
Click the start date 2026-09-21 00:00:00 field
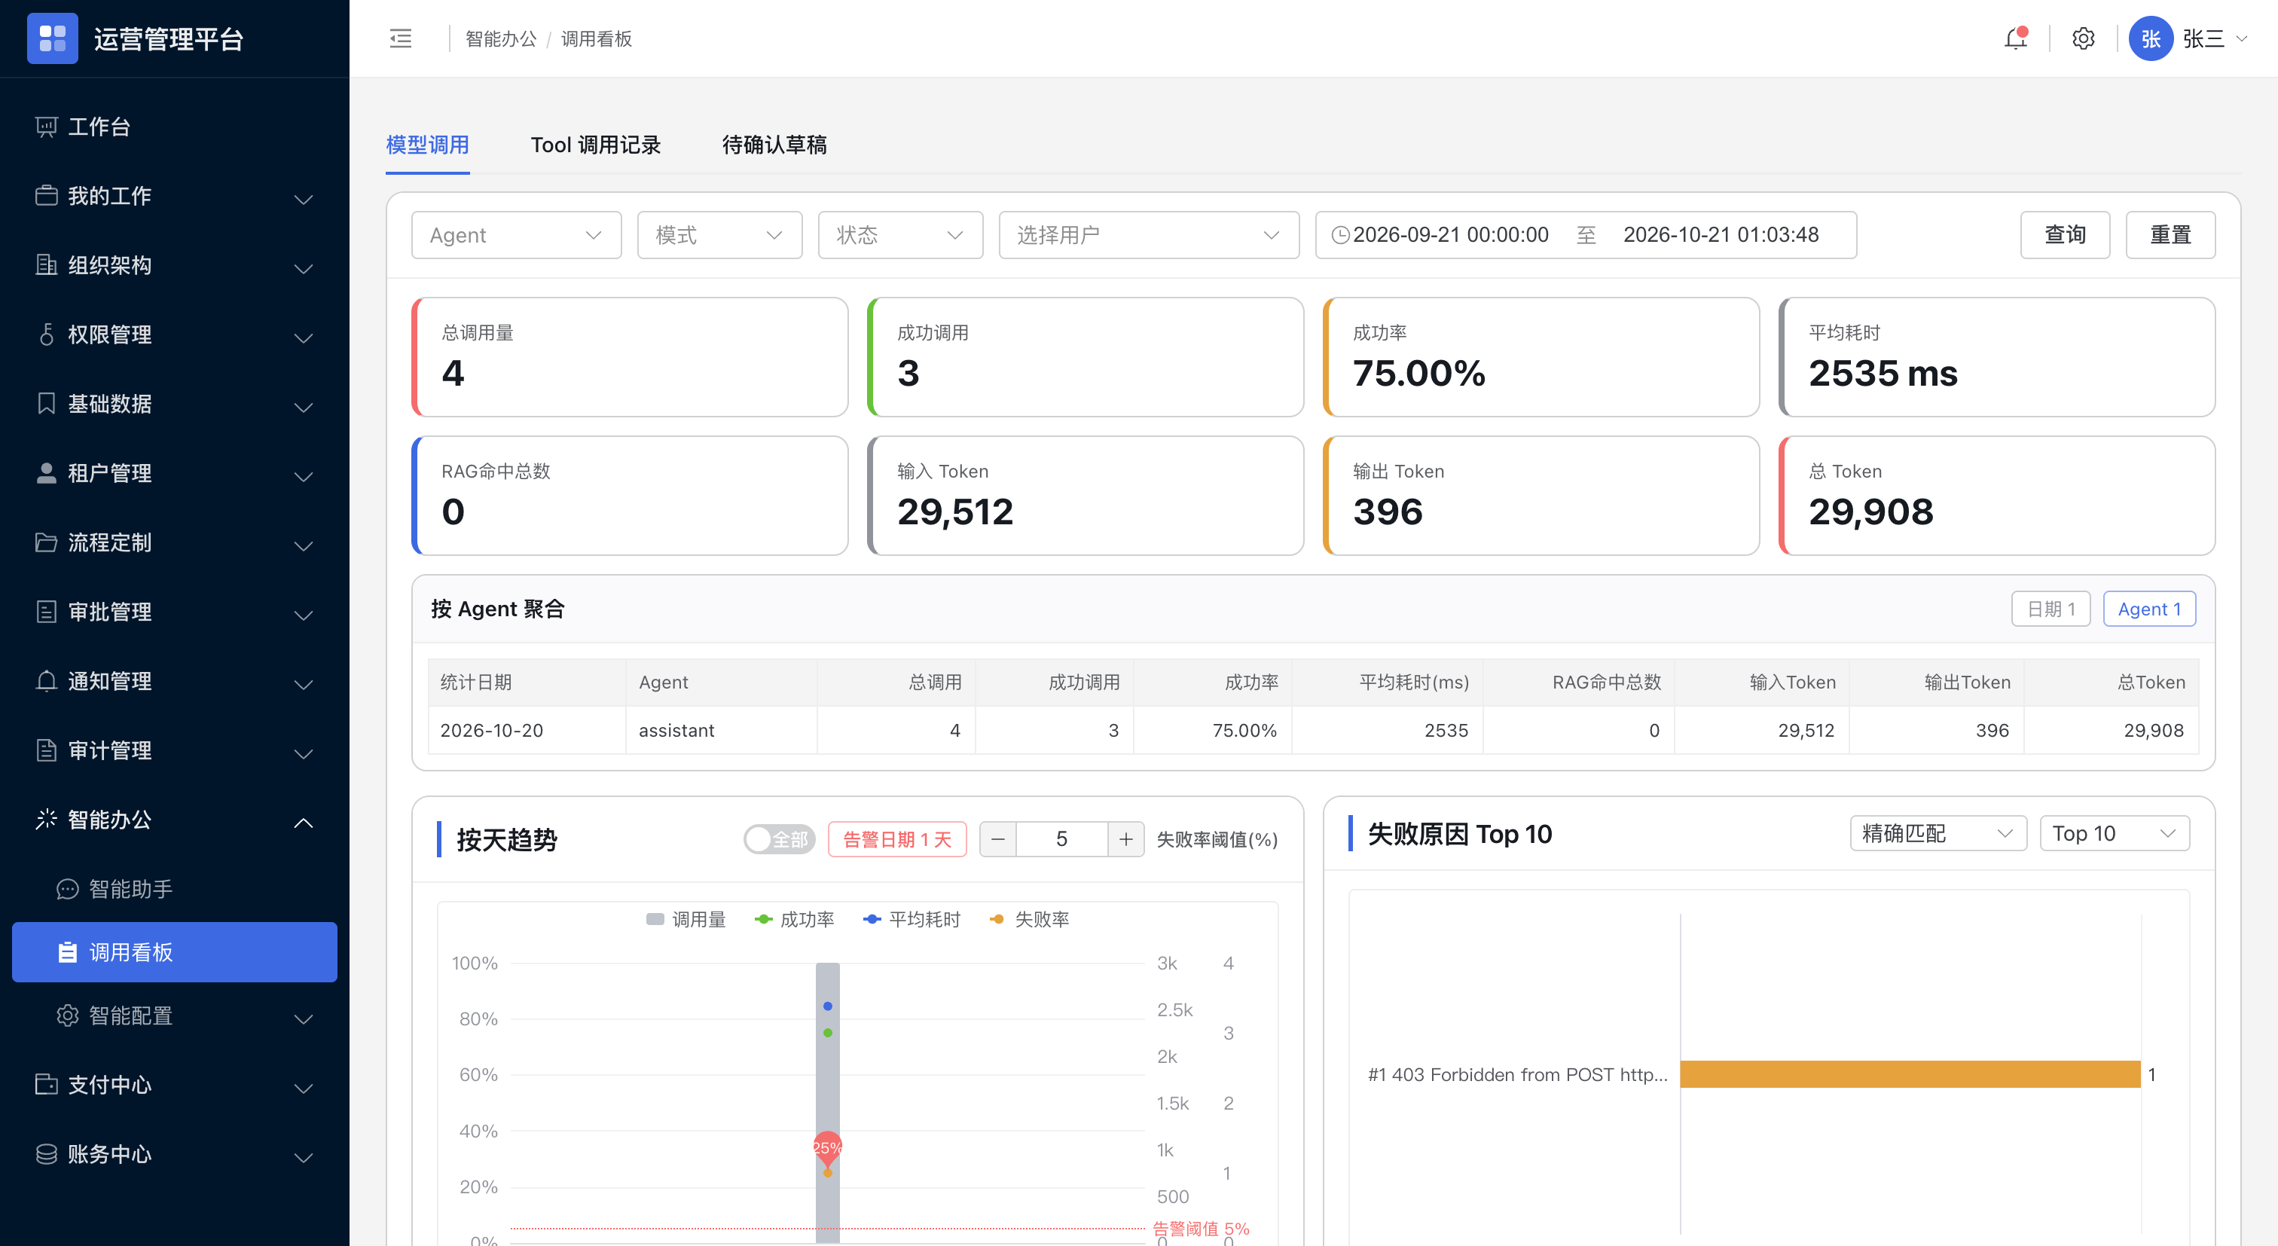[x=1450, y=234]
